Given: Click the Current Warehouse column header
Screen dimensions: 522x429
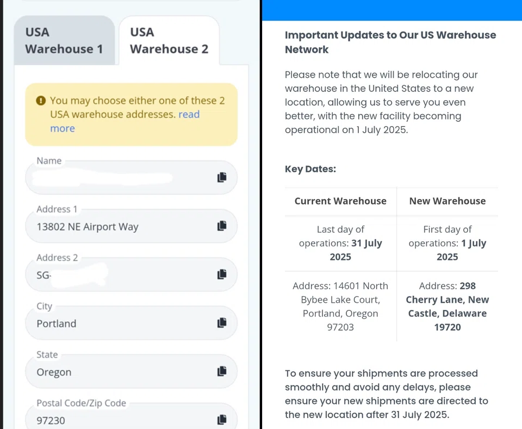Looking at the screenshot, I should 340,201.
